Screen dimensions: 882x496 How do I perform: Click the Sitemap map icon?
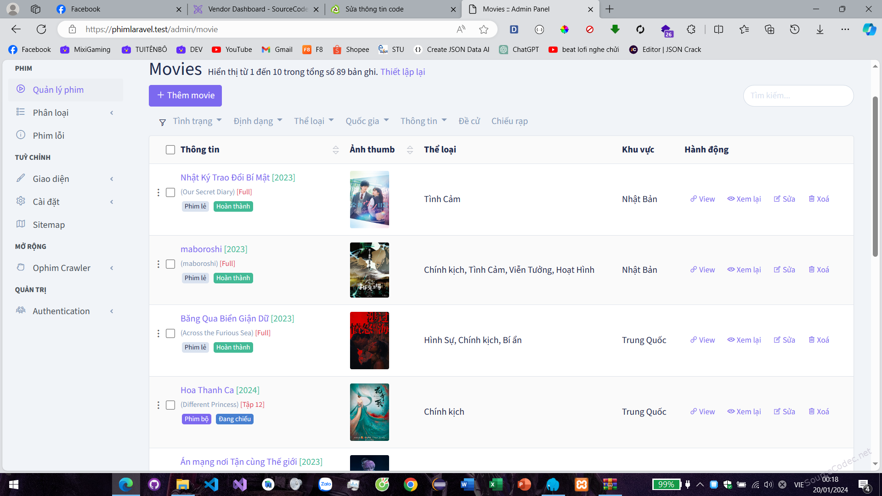(x=21, y=224)
